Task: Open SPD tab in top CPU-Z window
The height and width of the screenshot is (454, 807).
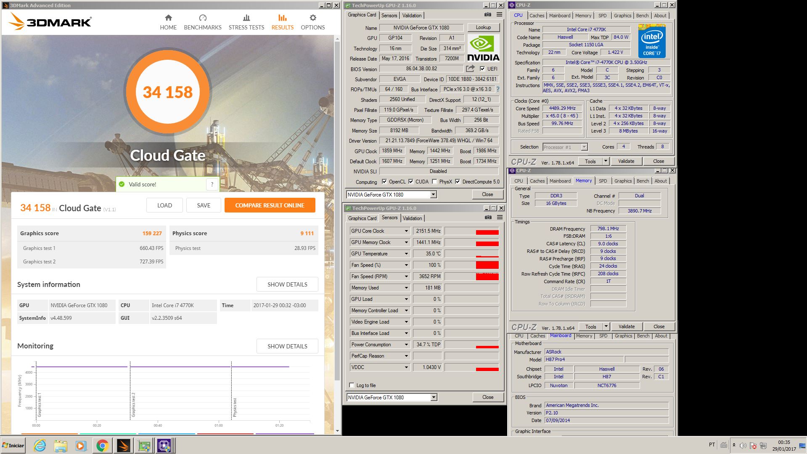Action: 603,16
